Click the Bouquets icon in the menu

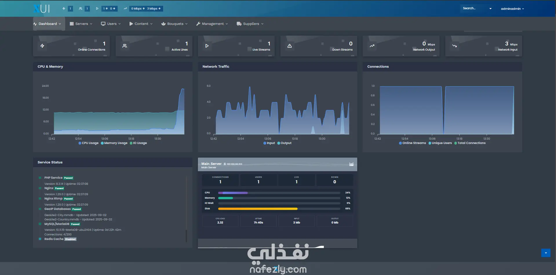click(x=163, y=24)
